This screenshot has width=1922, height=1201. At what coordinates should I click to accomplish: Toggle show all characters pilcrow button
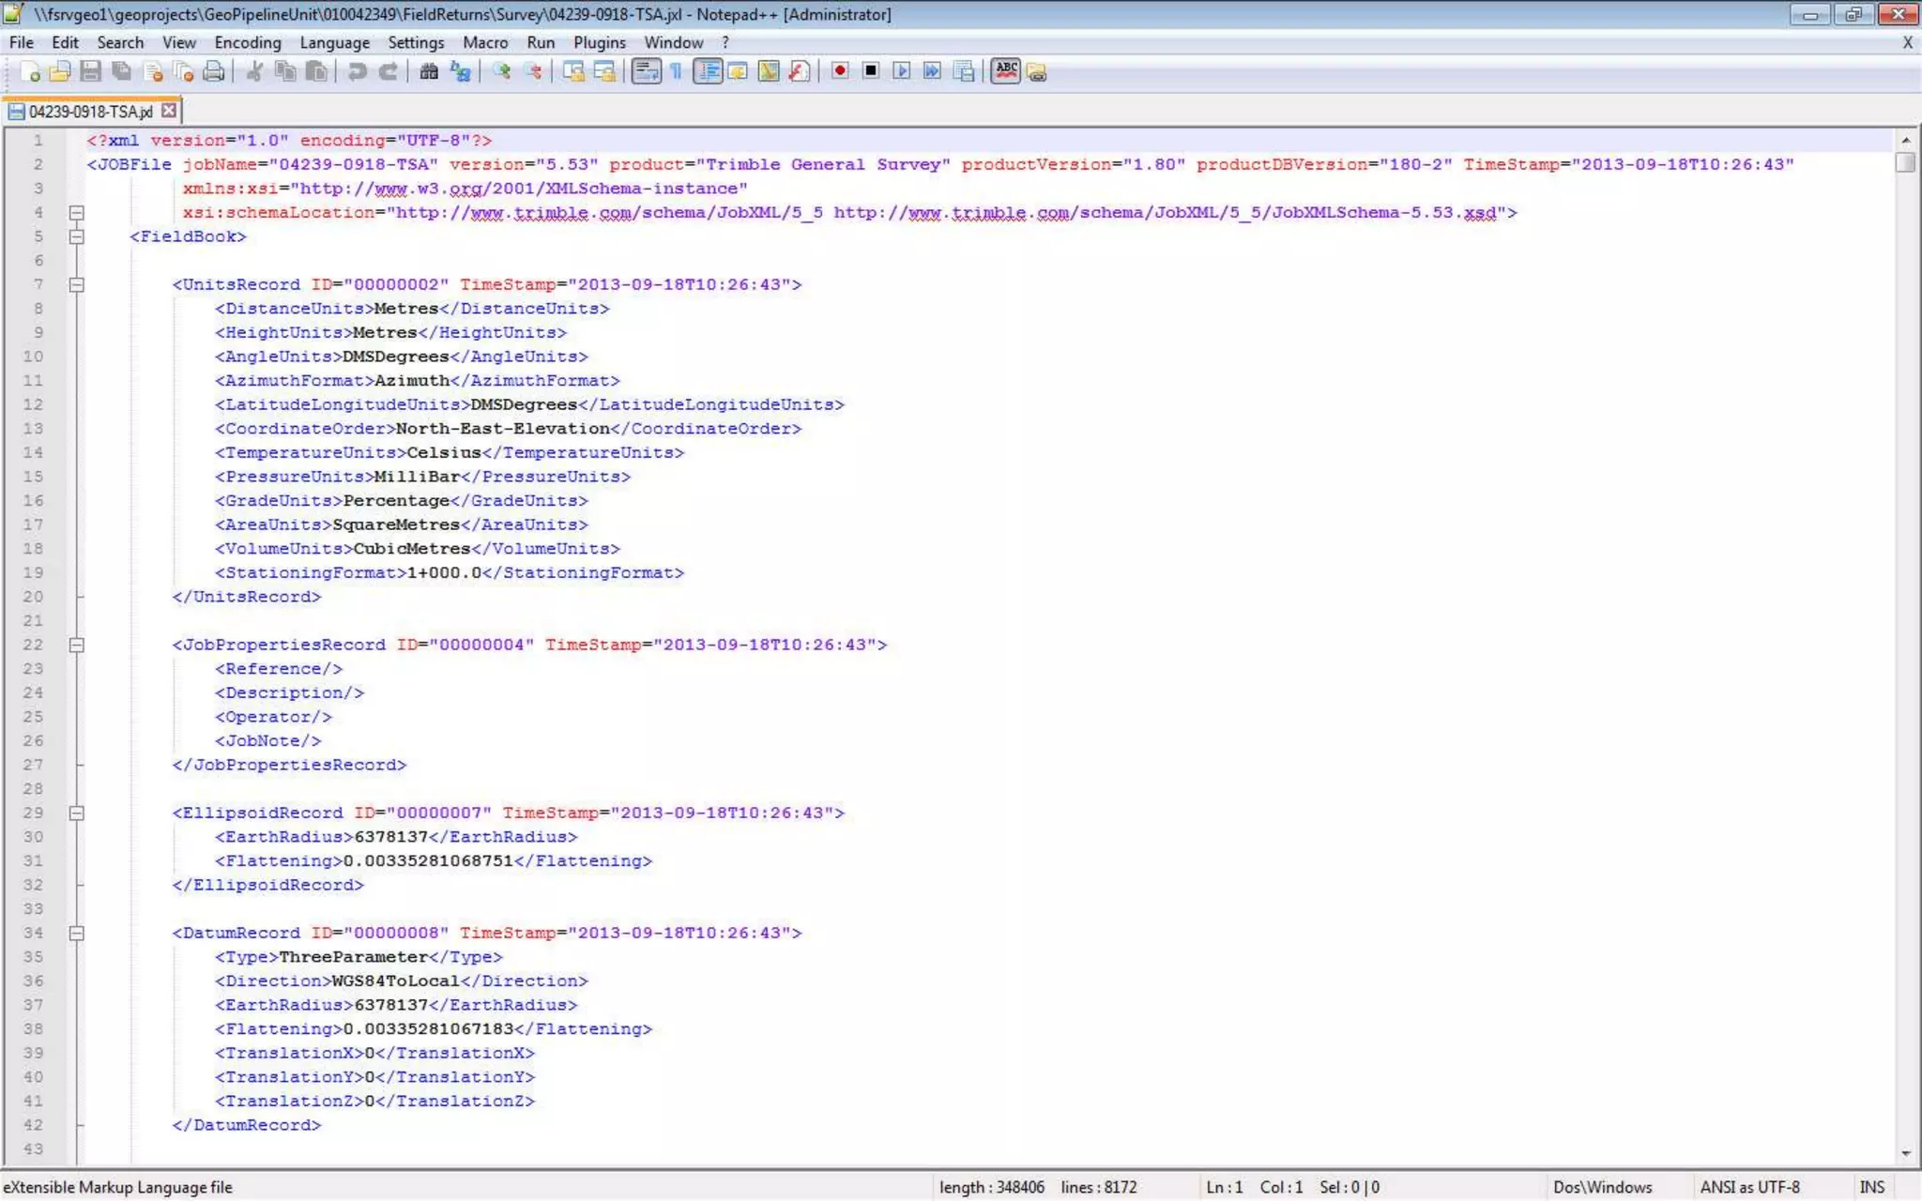[677, 71]
